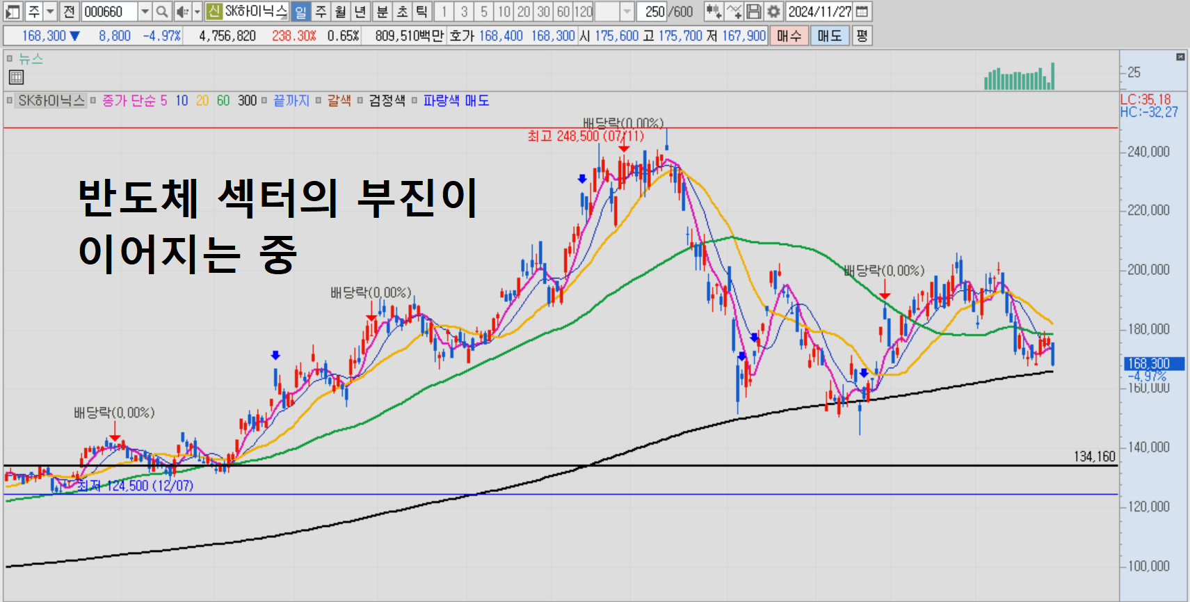Toggle the 갈색 indicator checkbox
The height and width of the screenshot is (602, 1190).
coord(318,100)
